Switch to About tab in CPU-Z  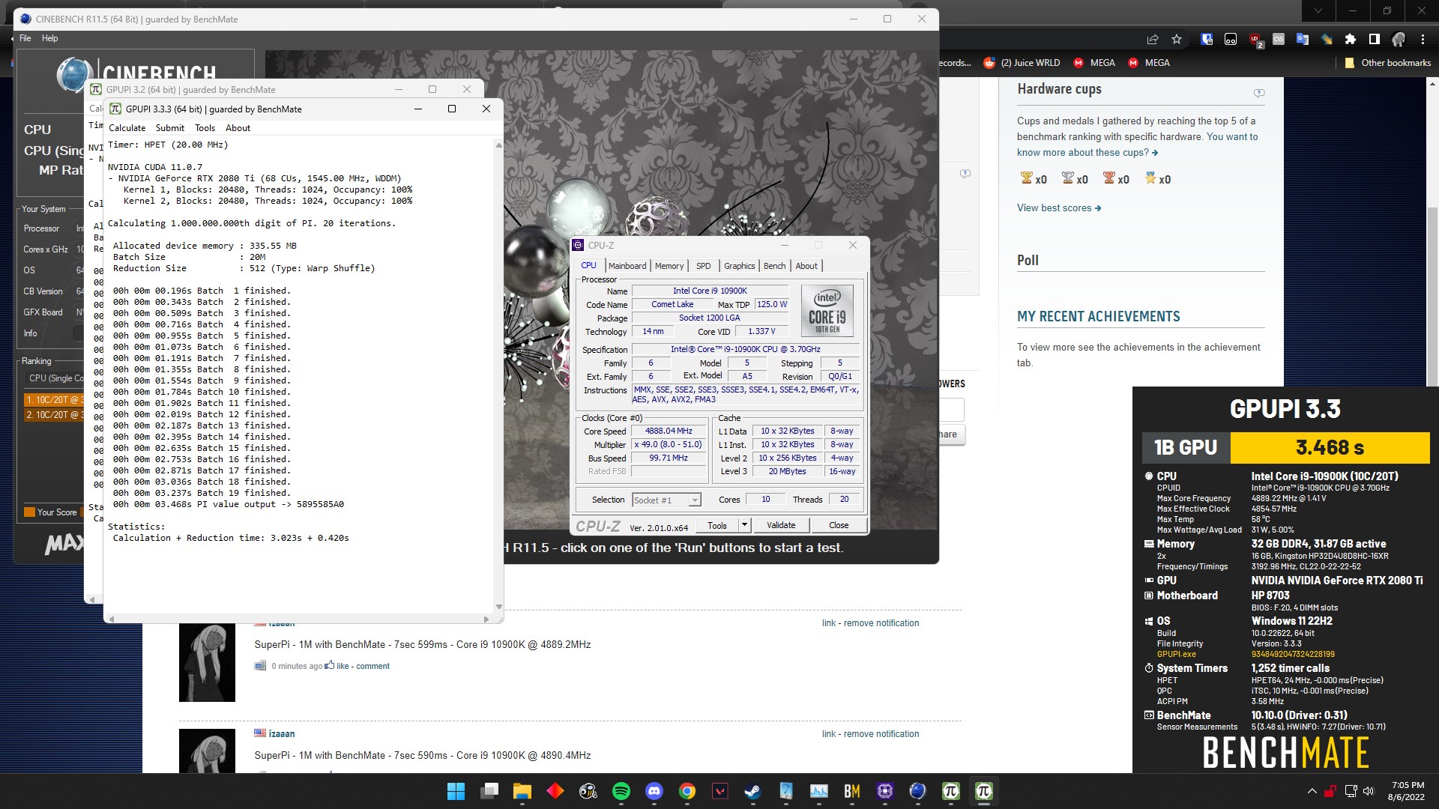point(806,266)
